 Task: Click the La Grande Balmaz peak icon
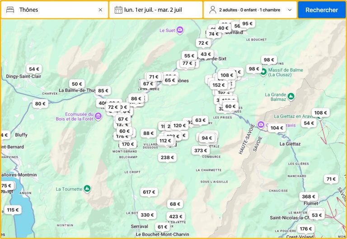click(x=291, y=96)
